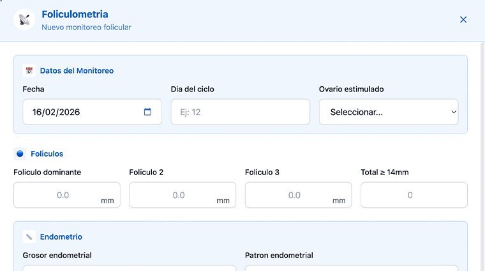
Task: Click the Foliculo 3 measurement field
Action: click(298, 195)
